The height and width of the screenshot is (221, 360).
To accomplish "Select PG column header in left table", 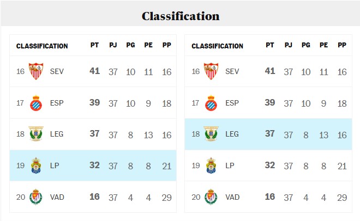I will 130,45.
